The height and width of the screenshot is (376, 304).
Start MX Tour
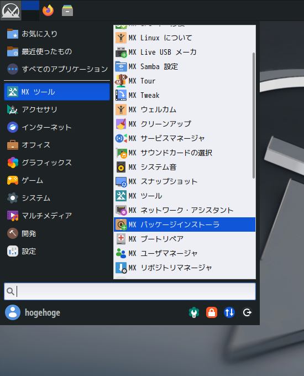[x=185, y=81]
